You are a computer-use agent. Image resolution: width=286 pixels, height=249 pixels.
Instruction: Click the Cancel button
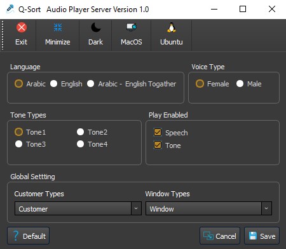tap(220, 236)
